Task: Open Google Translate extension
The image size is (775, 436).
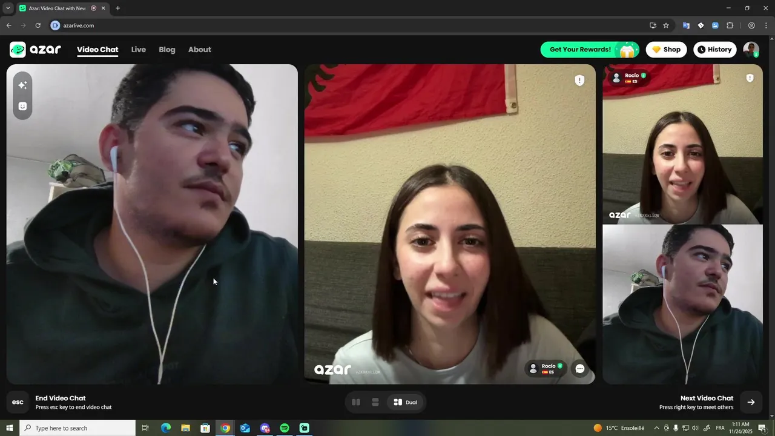Action: pos(686,25)
